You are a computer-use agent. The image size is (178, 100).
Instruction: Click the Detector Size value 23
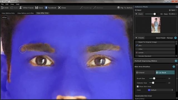coord(169,83)
